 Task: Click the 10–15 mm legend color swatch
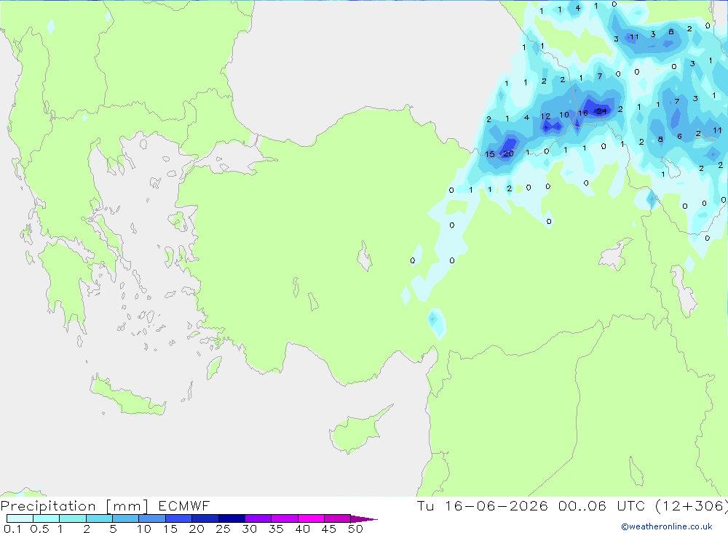coord(152,518)
